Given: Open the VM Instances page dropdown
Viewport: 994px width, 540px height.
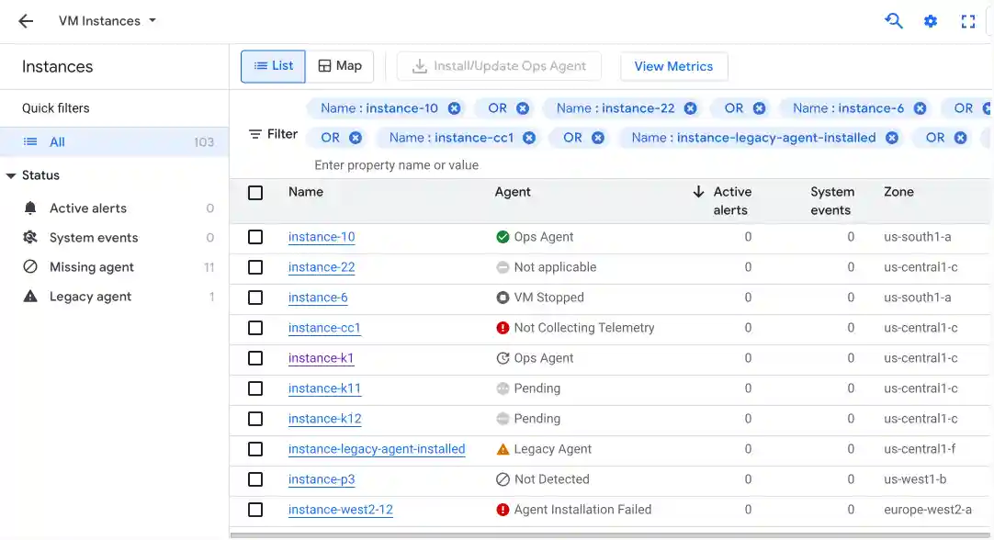Looking at the screenshot, I should coord(152,20).
